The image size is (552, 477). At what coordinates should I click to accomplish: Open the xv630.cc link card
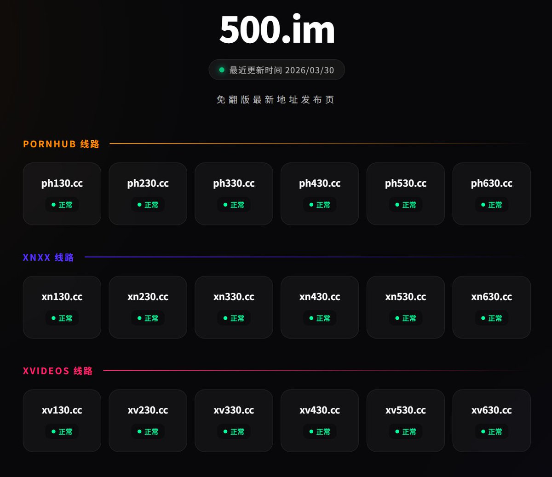coord(492,421)
